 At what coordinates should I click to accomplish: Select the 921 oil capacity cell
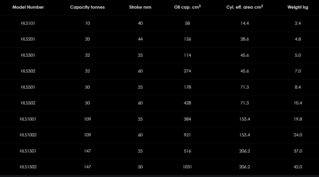click(x=187, y=135)
